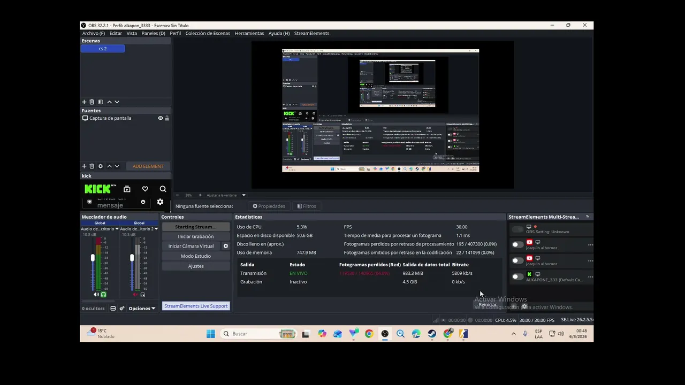Open the first Audio de escritorio options dropdown
685x385 pixels.
coord(117,229)
